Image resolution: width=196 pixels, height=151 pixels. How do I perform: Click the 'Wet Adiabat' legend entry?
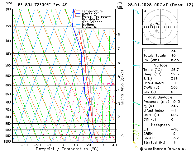(89, 22)
